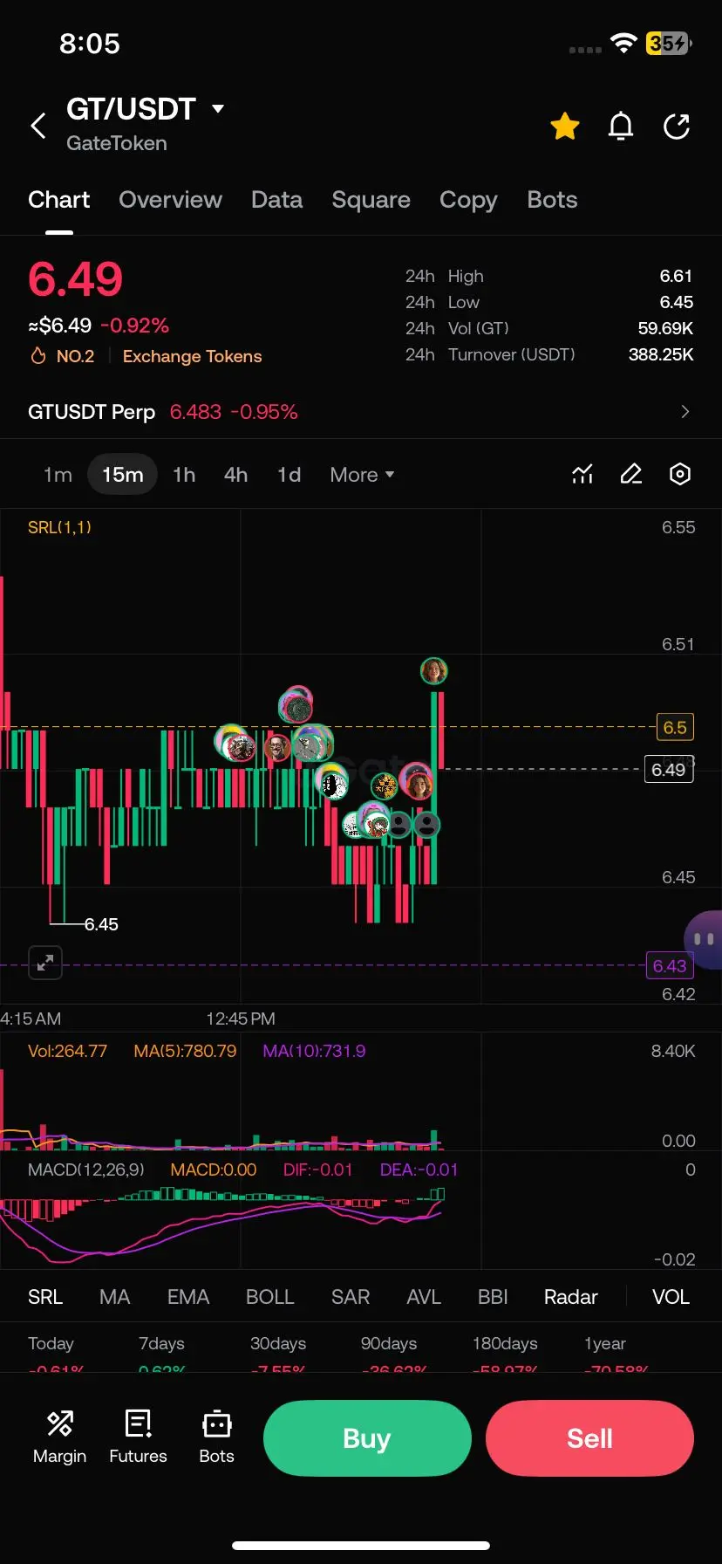
Task: Toggle the VOL sub-indicator
Action: (671, 1297)
